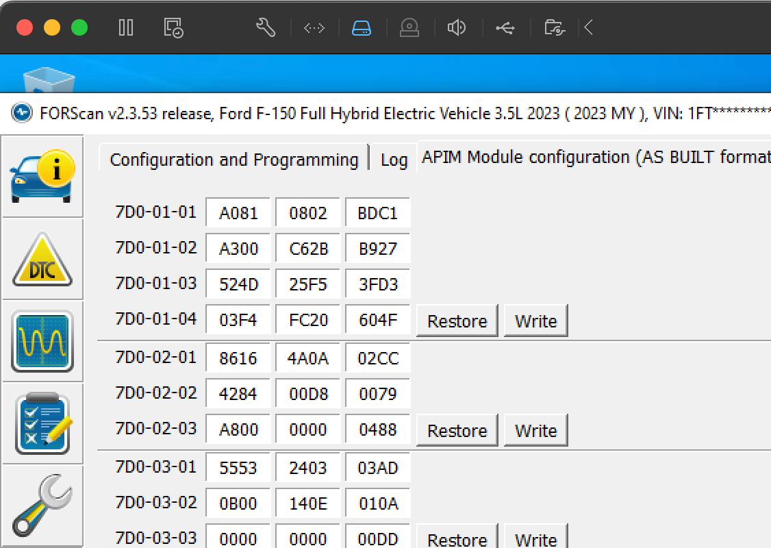Click Restore for block 7D0-01
771x548 pixels.
457,320
